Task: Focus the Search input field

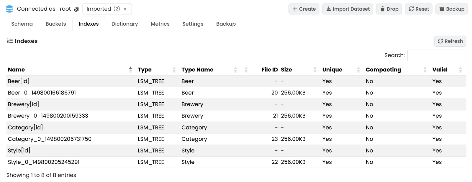Action: coord(437,55)
